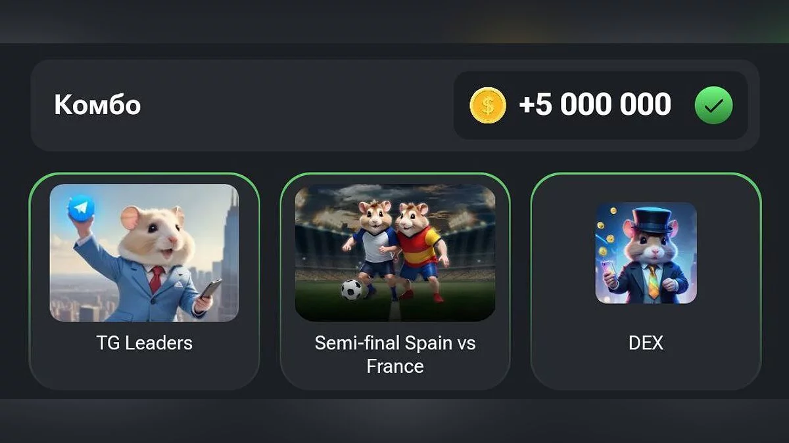Click the Telegram logo held by hamster
789x443 pixels.
pyautogui.click(x=81, y=208)
